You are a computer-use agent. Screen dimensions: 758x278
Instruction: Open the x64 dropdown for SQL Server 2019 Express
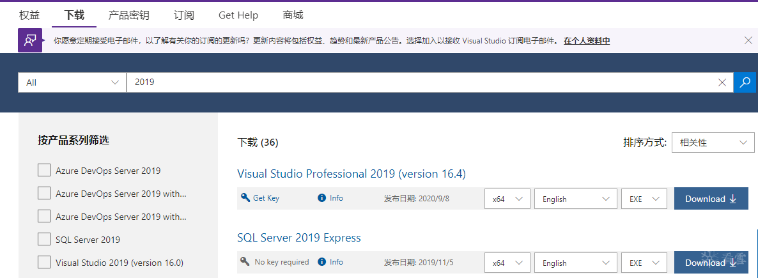[x=507, y=263]
